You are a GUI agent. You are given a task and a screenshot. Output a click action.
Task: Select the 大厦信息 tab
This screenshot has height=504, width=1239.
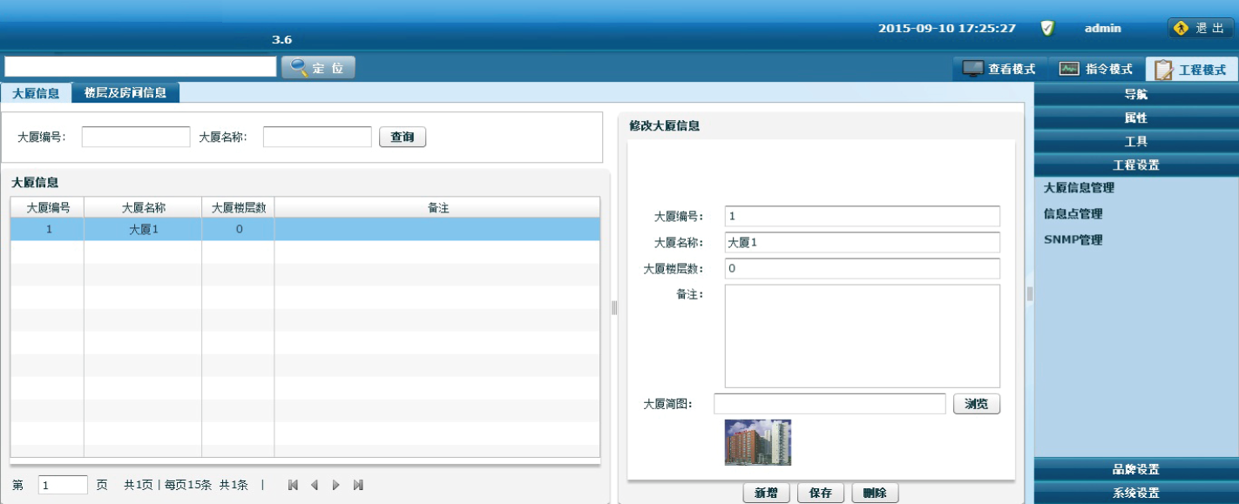pos(36,93)
